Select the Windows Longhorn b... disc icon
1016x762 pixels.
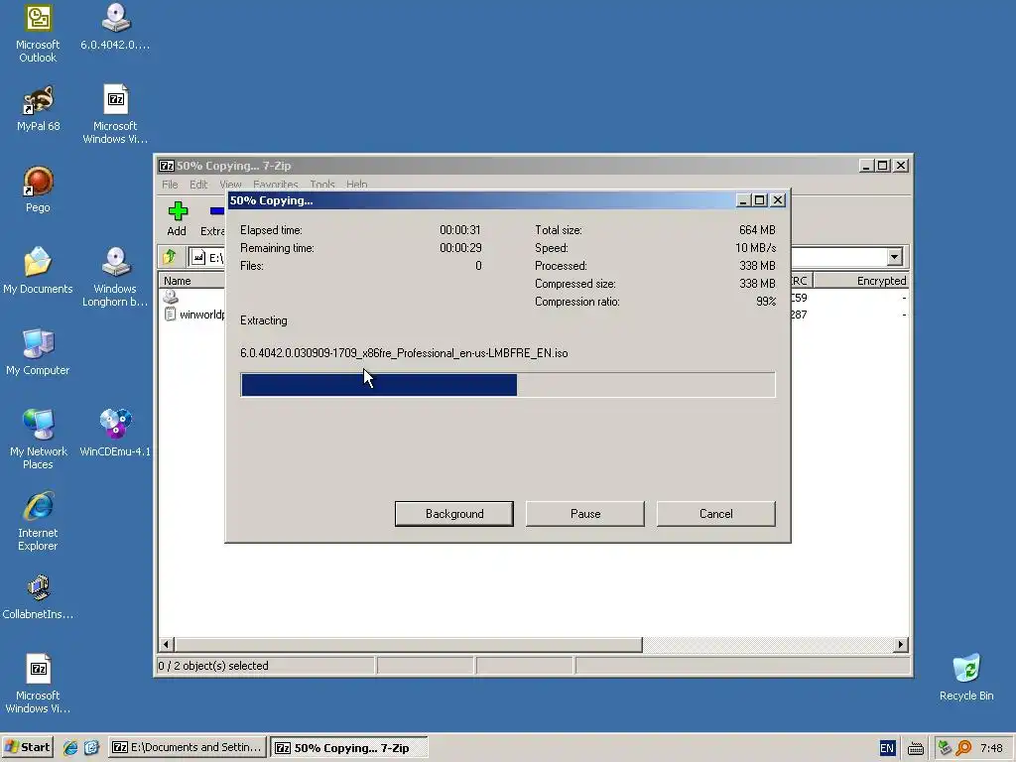115,277
